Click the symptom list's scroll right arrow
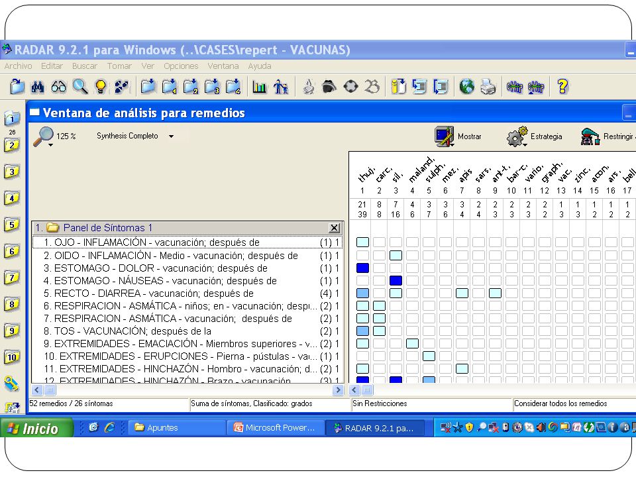Image resolution: width=636 pixels, height=477 pixels. point(337,390)
